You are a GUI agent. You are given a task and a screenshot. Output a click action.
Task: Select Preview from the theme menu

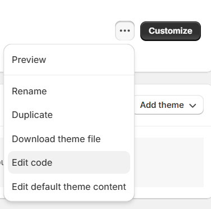coord(69,60)
